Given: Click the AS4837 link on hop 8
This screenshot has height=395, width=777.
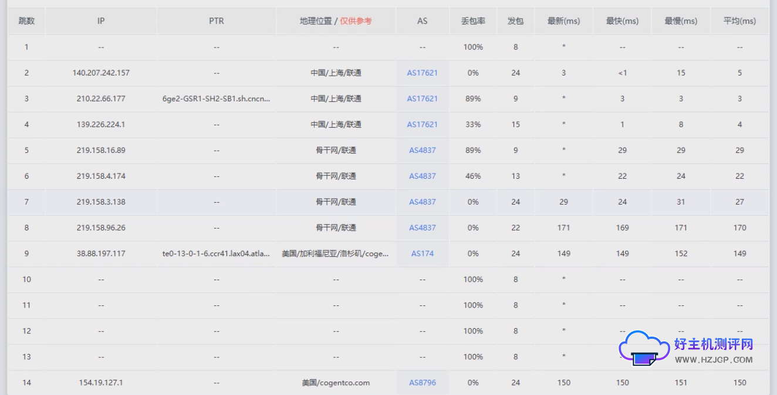Looking at the screenshot, I should pos(422,227).
